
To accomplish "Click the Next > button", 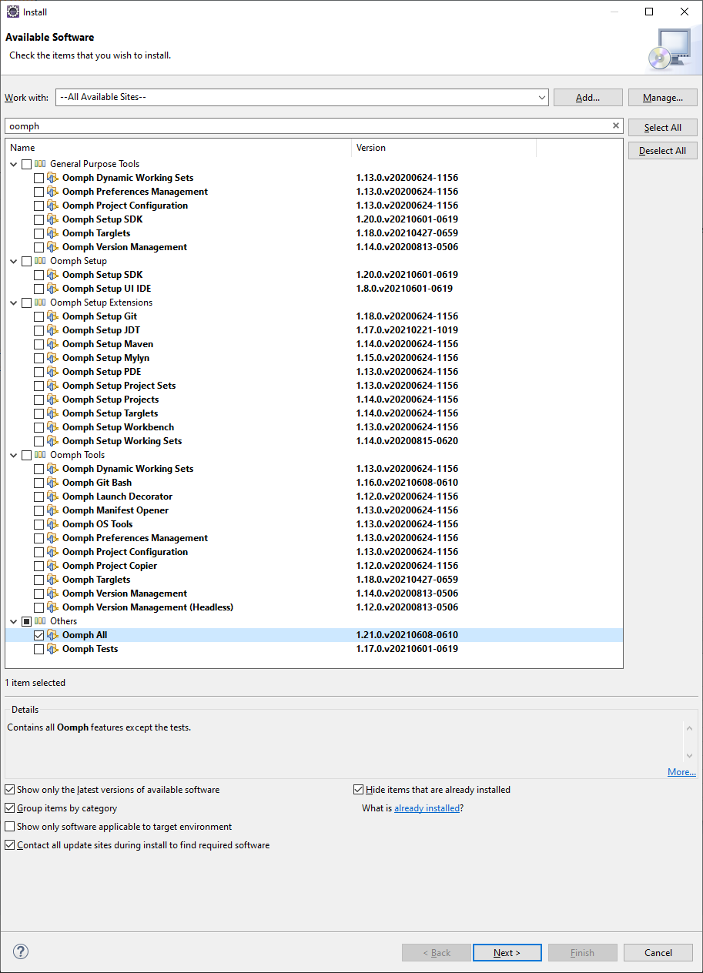I will (x=507, y=953).
